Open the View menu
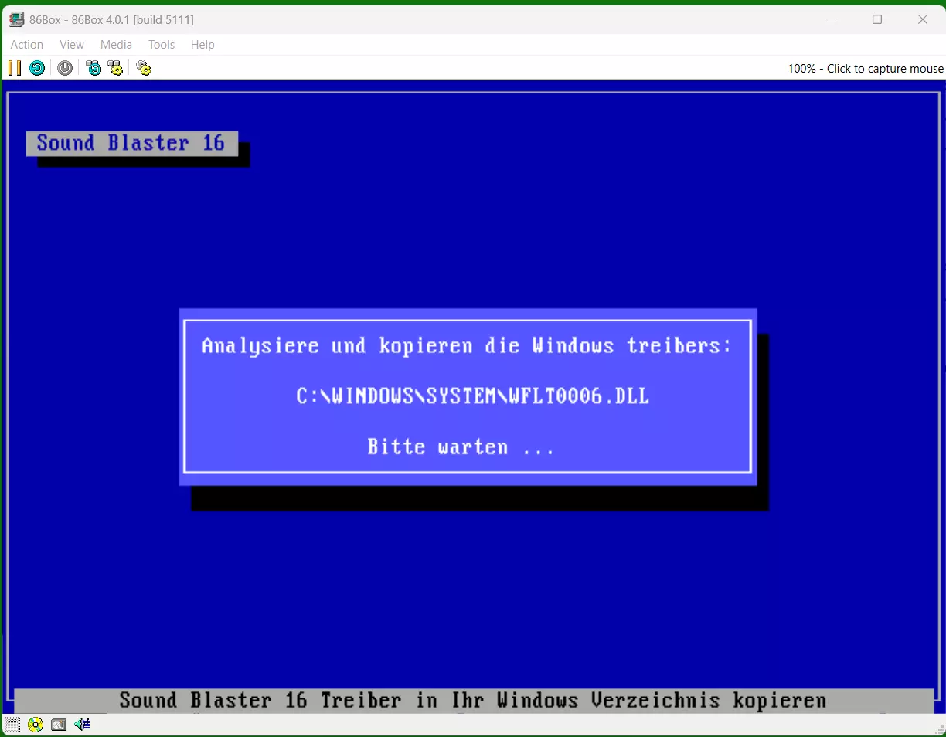This screenshot has width=946, height=737. click(x=72, y=45)
